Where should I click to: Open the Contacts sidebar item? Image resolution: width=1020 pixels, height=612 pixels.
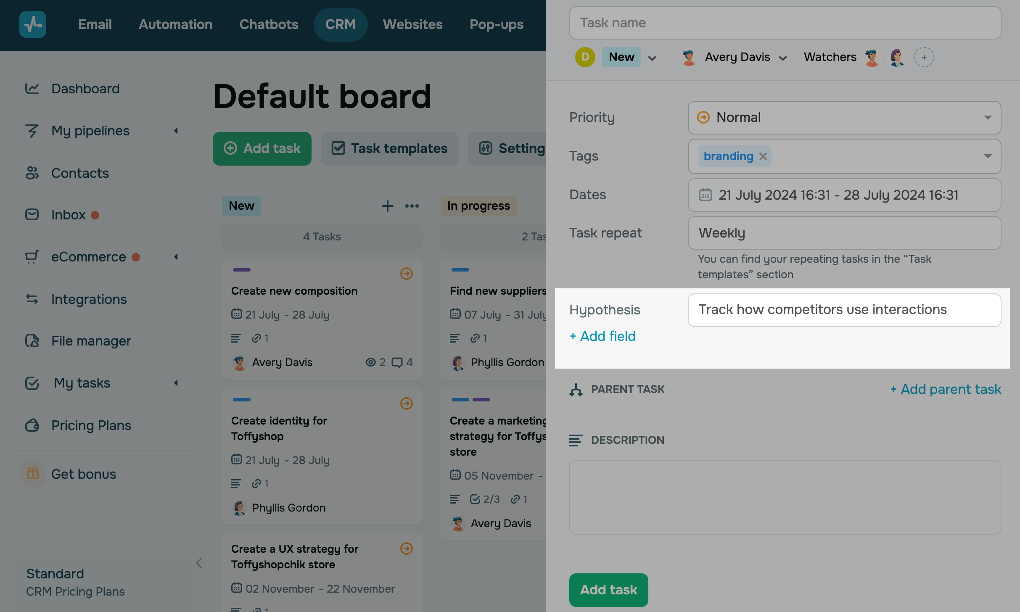click(x=80, y=173)
